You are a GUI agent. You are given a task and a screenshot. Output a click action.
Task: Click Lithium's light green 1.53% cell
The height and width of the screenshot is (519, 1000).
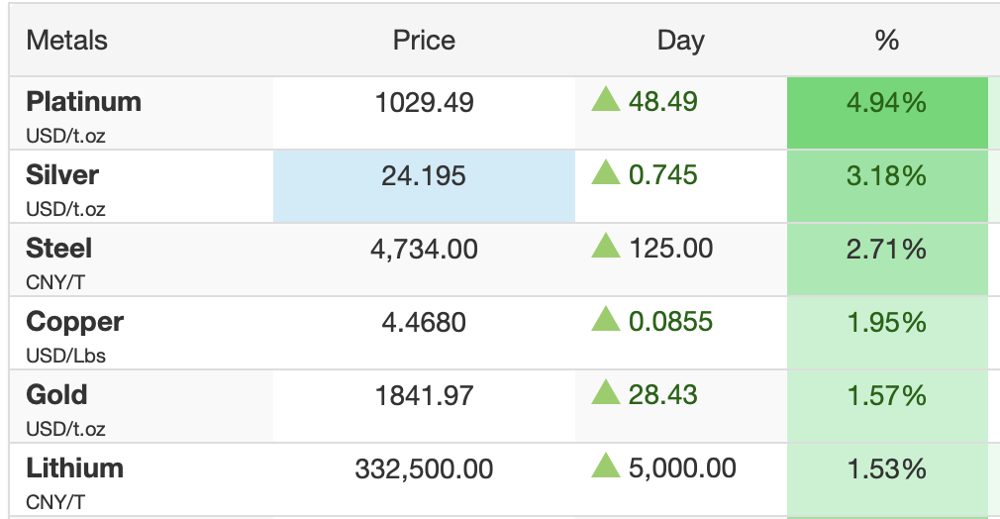pyautogui.click(x=886, y=469)
